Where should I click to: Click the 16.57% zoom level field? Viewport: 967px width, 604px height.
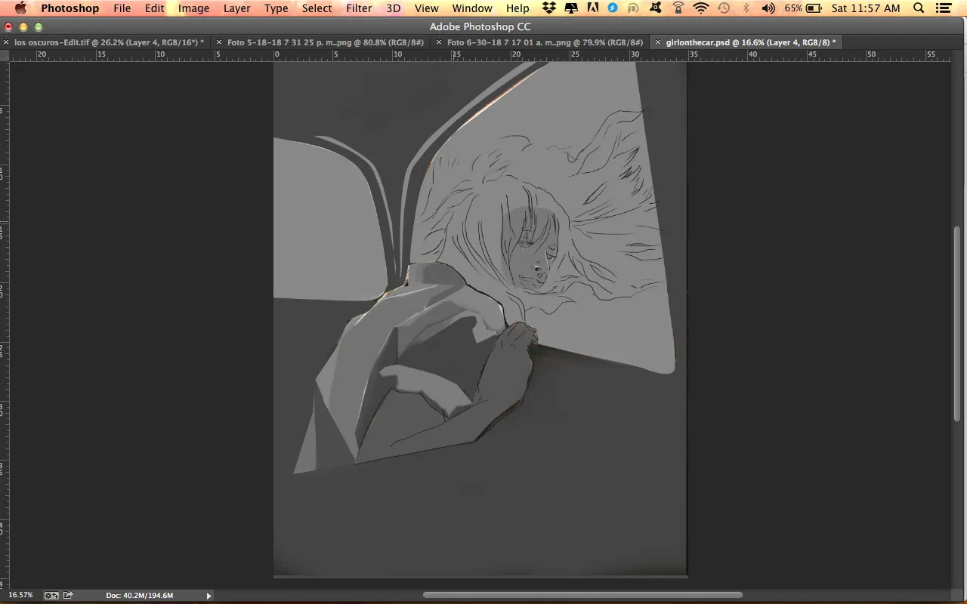coord(20,595)
